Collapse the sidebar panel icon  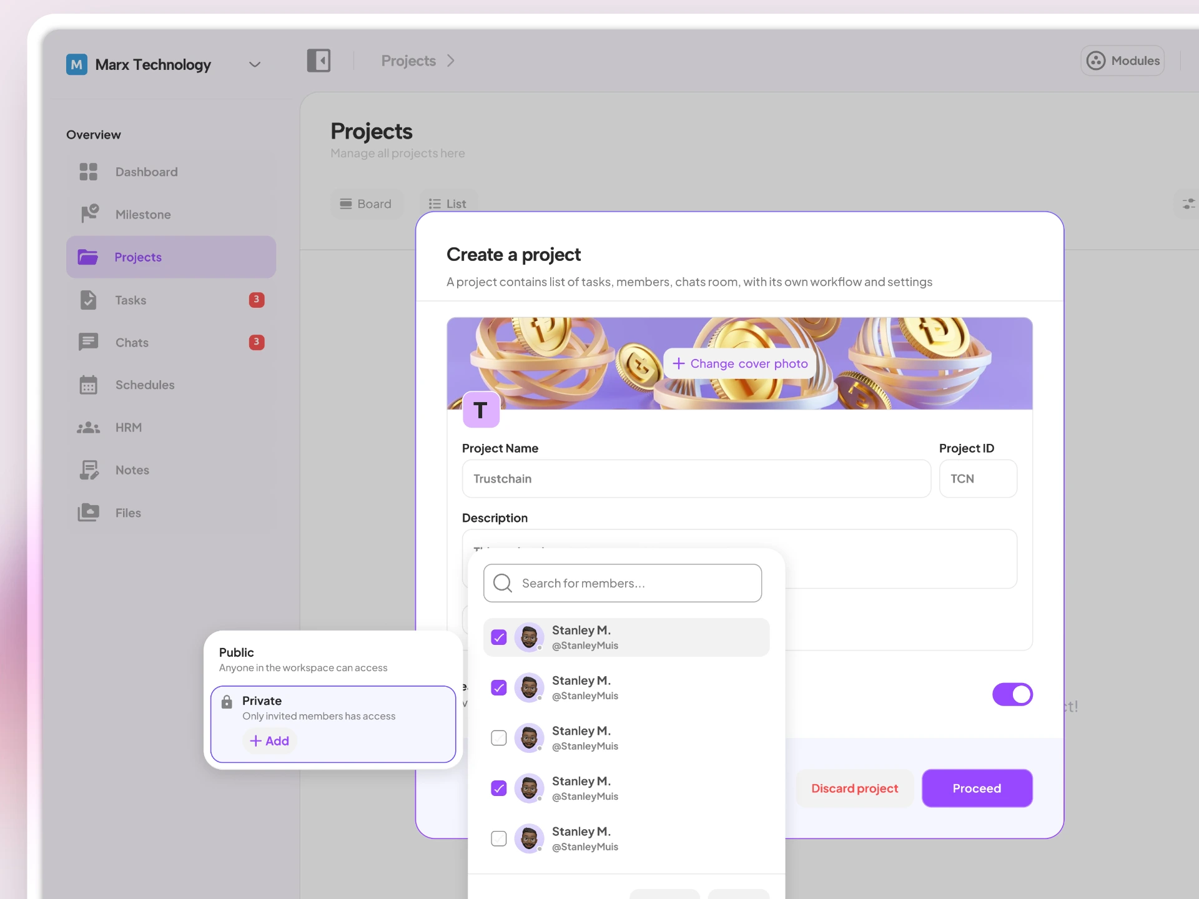click(318, 61)
